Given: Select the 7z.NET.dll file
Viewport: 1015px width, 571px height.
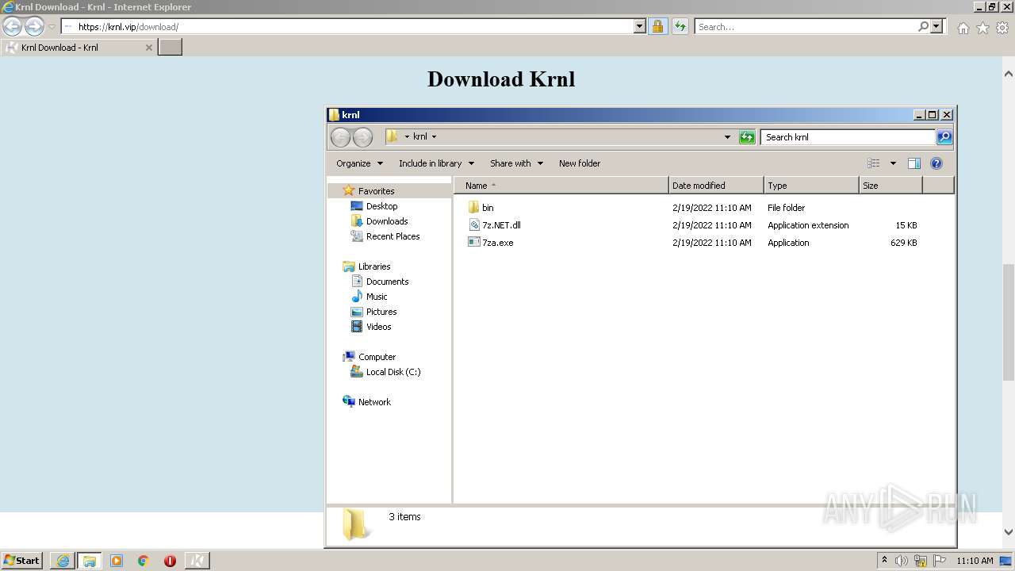Looking at the screenshot, I should [x=501, y=225].
